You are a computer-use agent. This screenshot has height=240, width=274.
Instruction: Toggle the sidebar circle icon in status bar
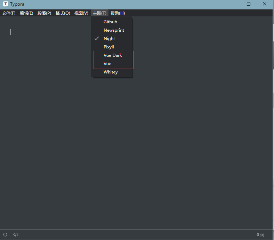(5, 234)
